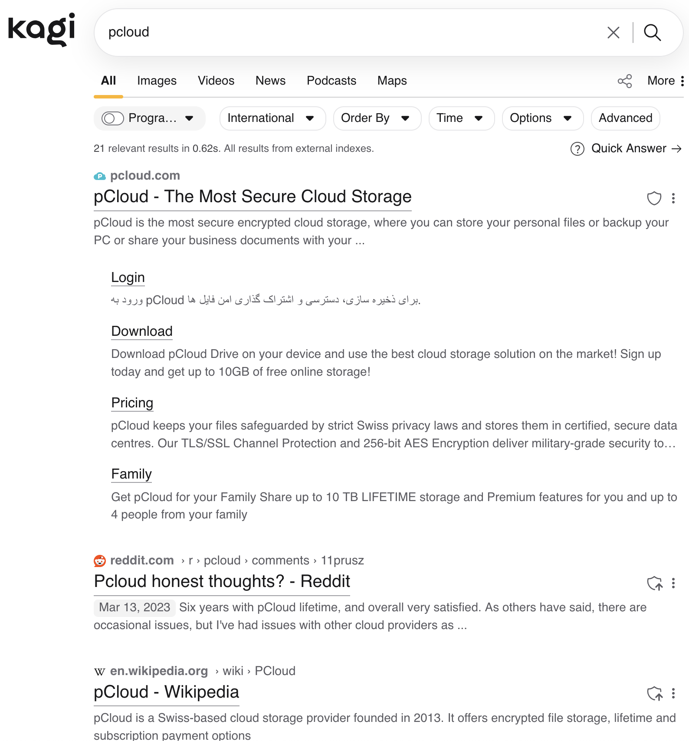The image size is (689, 741).
Task: Click the share results icon
Action: tap(625, 81)
